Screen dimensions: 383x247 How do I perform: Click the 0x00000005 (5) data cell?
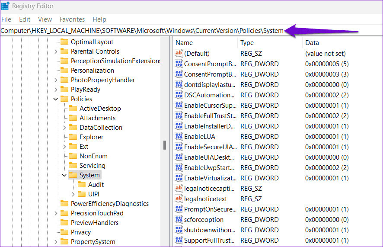point(327,64)
